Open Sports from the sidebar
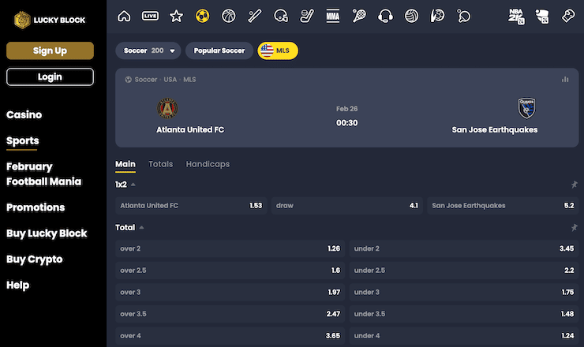Image resolution: width=584 pixels, height=347 pixels. (x=23, y=140)
